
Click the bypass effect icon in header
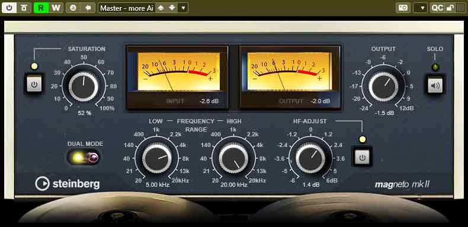[x=24, y=8]
